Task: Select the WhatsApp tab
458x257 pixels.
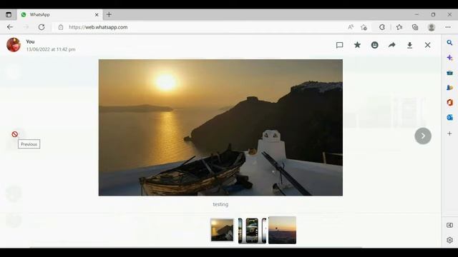Action: [59, 14]
